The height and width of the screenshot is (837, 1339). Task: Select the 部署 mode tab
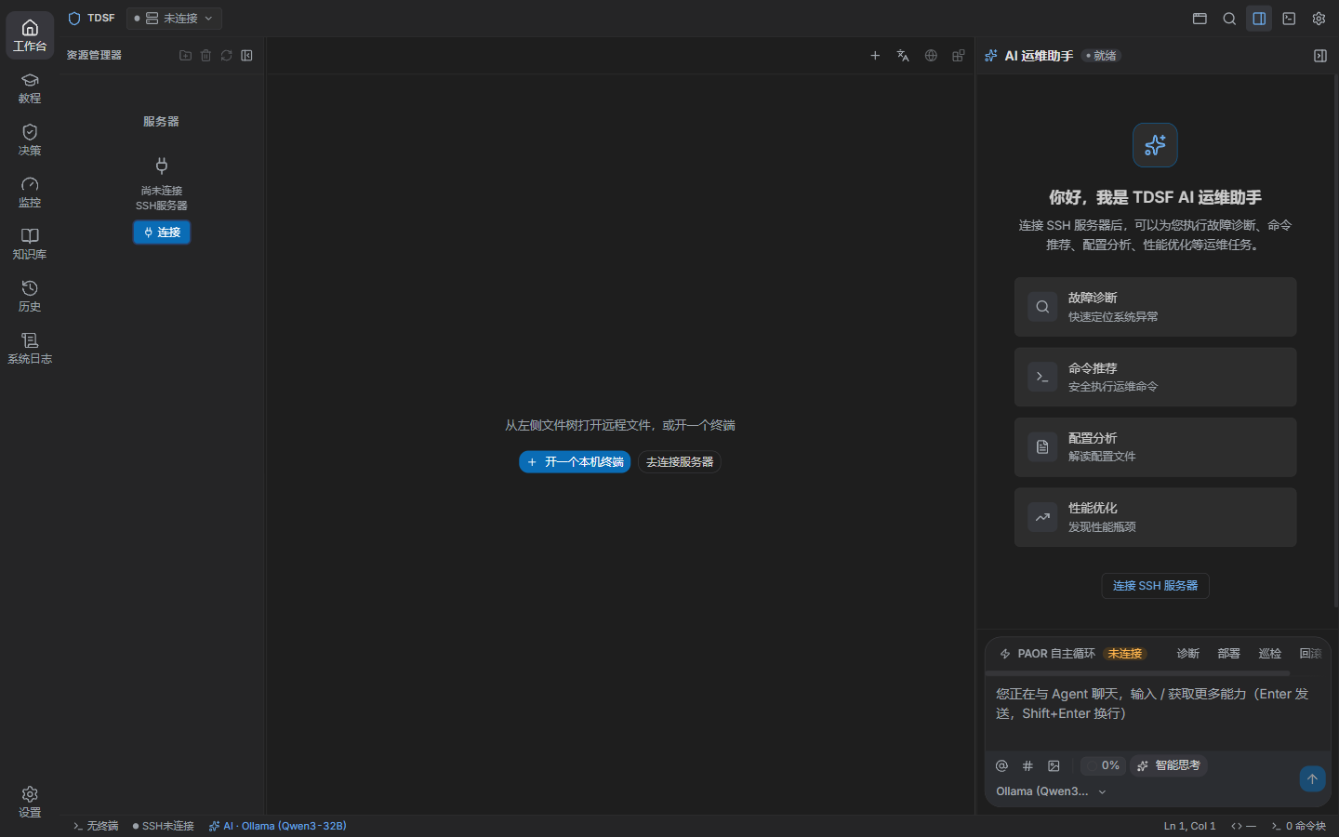pos(1229,654)
